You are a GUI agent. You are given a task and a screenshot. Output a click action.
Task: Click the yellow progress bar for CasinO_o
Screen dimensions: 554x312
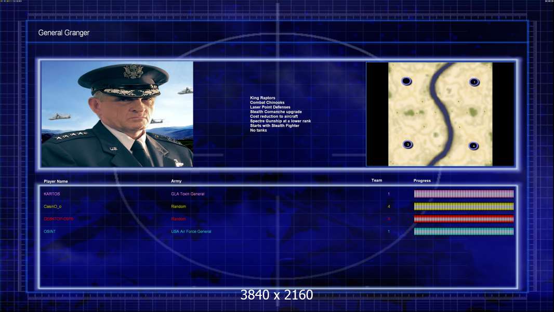click(x=464, y=206)
